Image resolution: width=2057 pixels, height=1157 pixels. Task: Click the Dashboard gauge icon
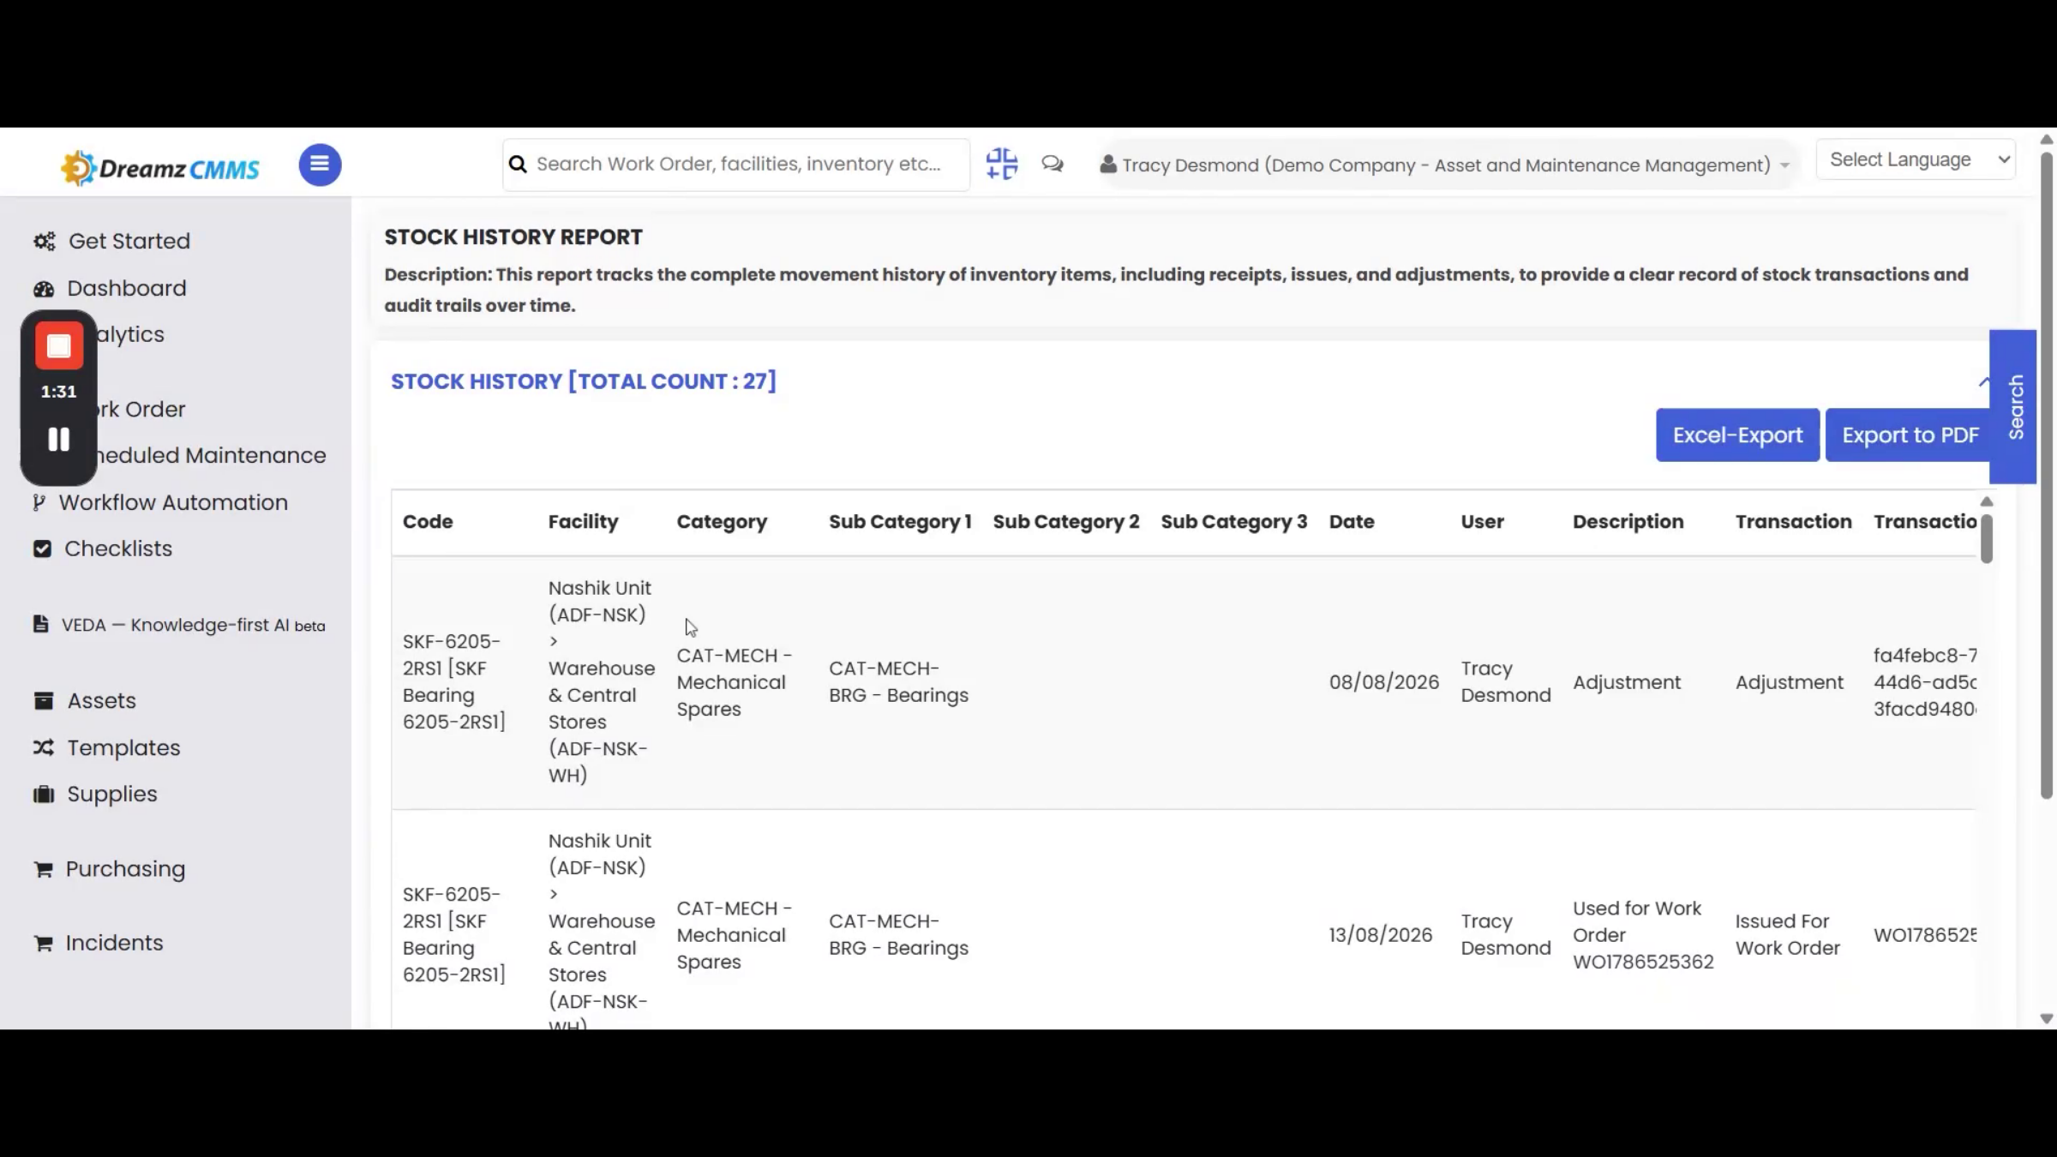[44, 289]
